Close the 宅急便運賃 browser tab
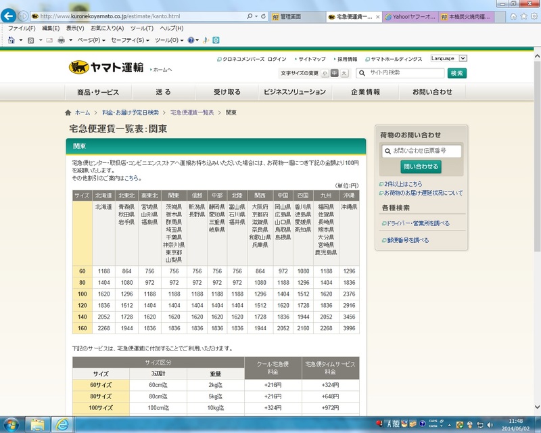This screenshot has width=541, height=433. pos(378,16)
